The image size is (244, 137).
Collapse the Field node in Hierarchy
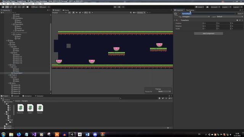[8, 45]
